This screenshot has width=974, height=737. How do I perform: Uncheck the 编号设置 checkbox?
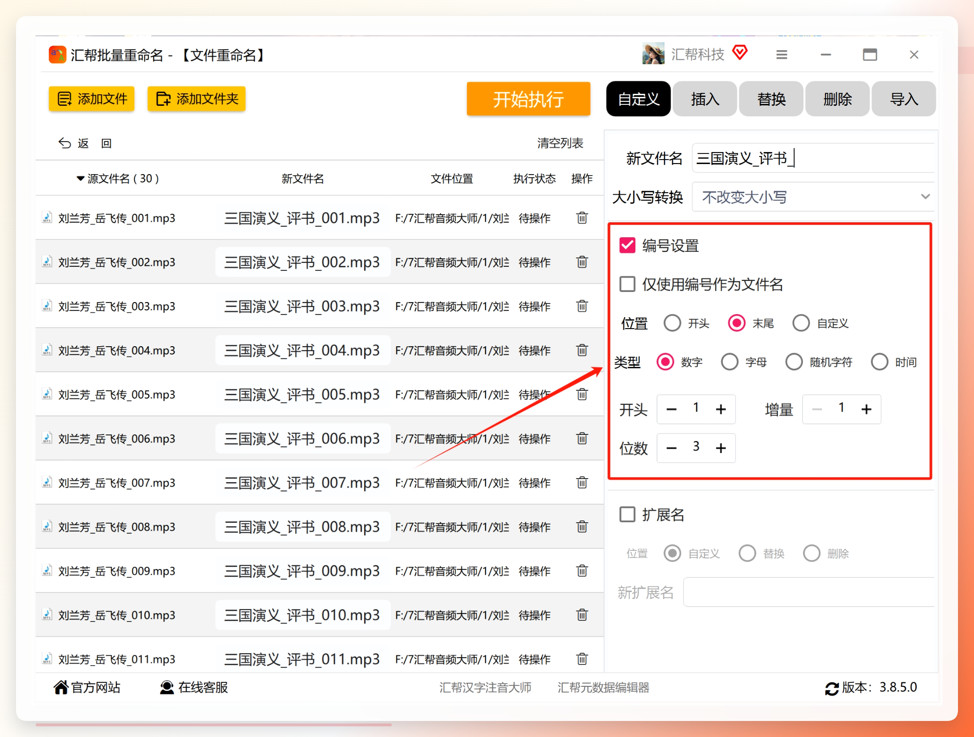(627, 245)
